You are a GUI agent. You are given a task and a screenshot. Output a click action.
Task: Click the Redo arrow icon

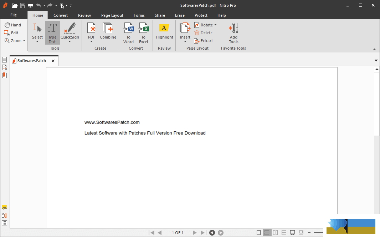(50, 5)
